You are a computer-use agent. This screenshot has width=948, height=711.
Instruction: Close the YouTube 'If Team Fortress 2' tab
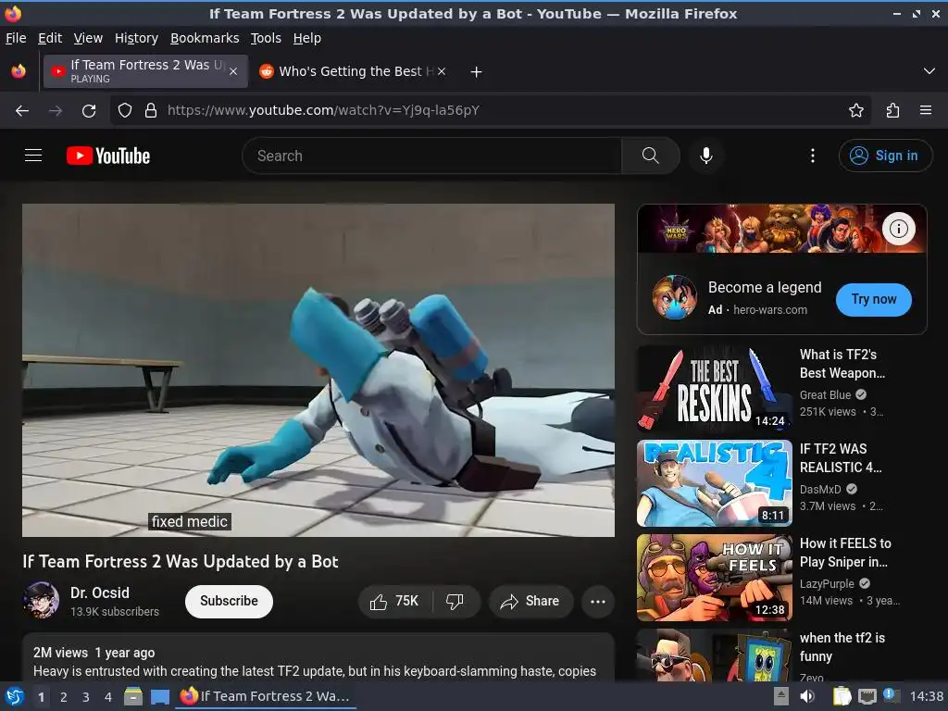tap(233, 71)
